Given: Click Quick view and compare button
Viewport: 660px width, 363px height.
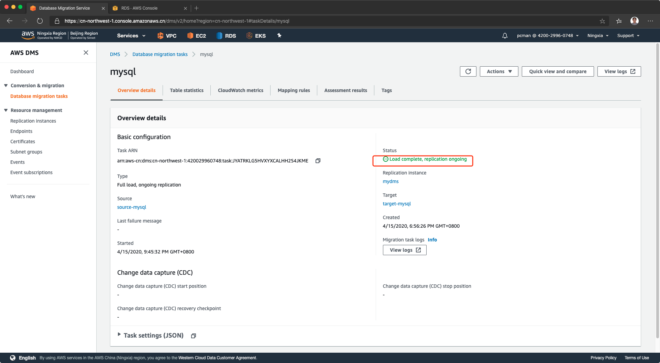Looking at the screenshot, I should 558,71.
